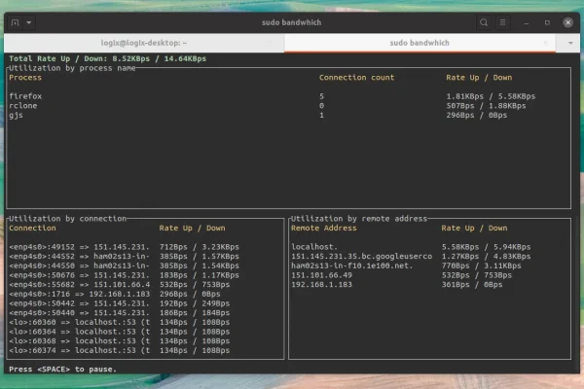Click the Total Rate Up / Down line
584x389 pixels.
[107, 58]
